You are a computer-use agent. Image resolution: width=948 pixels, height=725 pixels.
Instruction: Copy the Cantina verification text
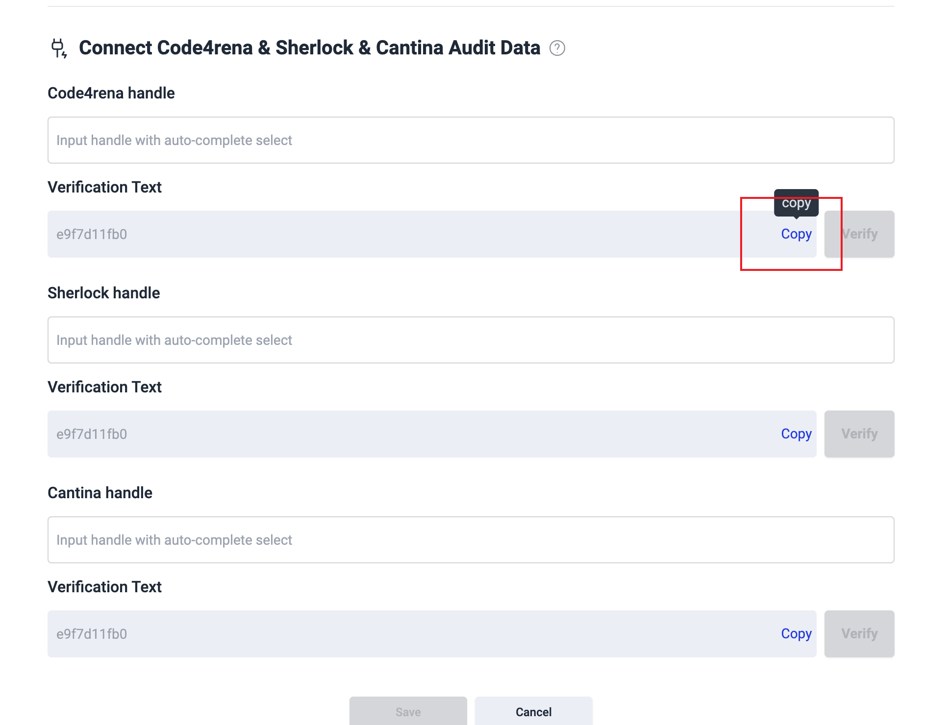click(796, 634)
